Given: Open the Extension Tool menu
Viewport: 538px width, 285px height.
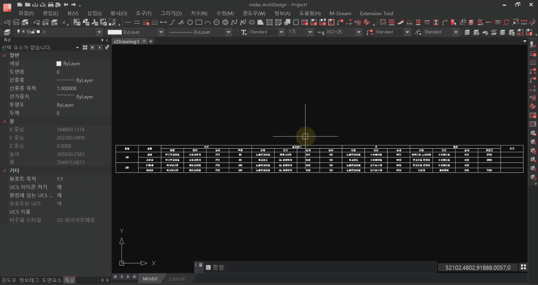Looking at the screenshot, I should tap(376, 13).
